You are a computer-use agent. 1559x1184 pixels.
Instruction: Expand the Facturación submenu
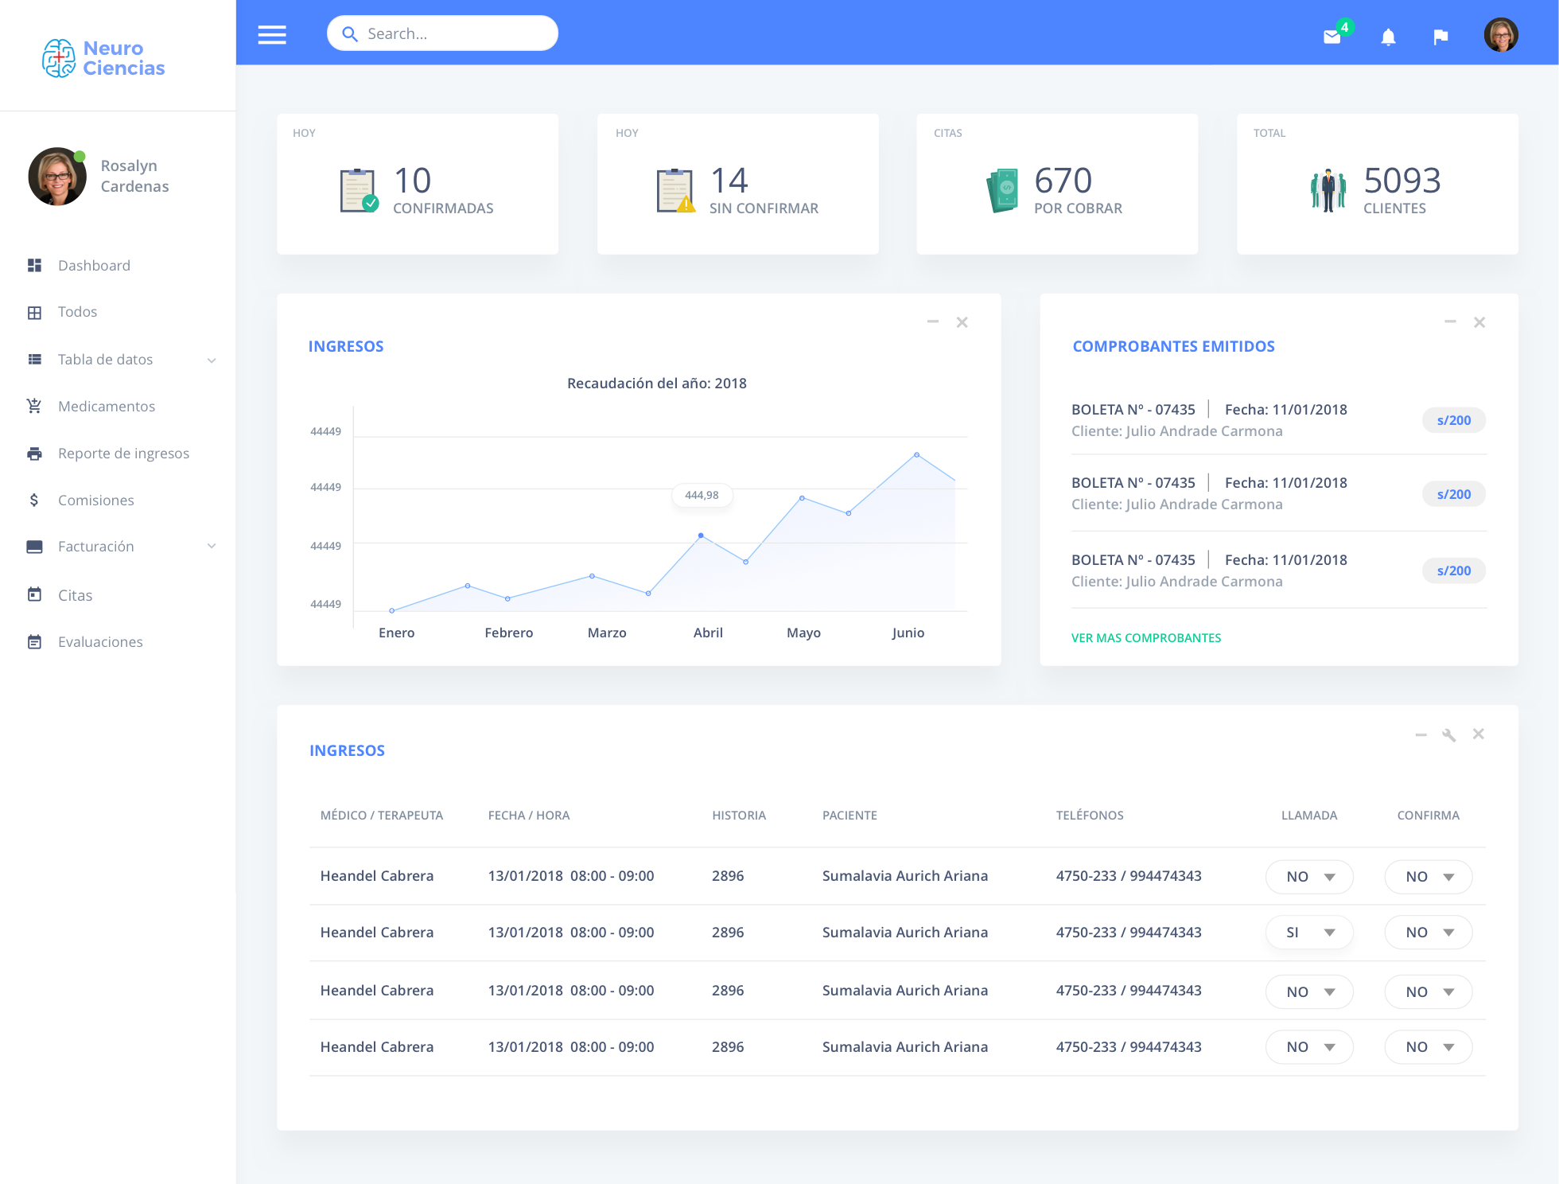[212, 547]
